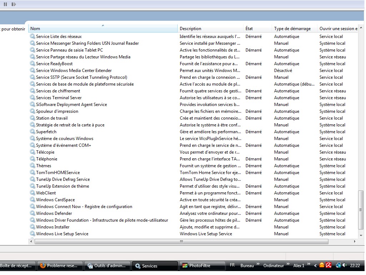Select the Services Terminal Server gear icon
Image resolution: width=366 pixels, height=275 pixels.
(x=32, y=97)
